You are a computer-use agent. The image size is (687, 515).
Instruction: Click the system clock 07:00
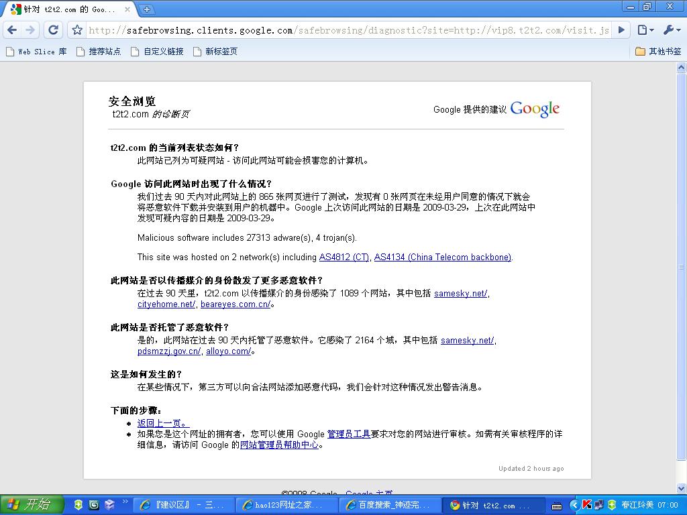click(x=668, y=506)
